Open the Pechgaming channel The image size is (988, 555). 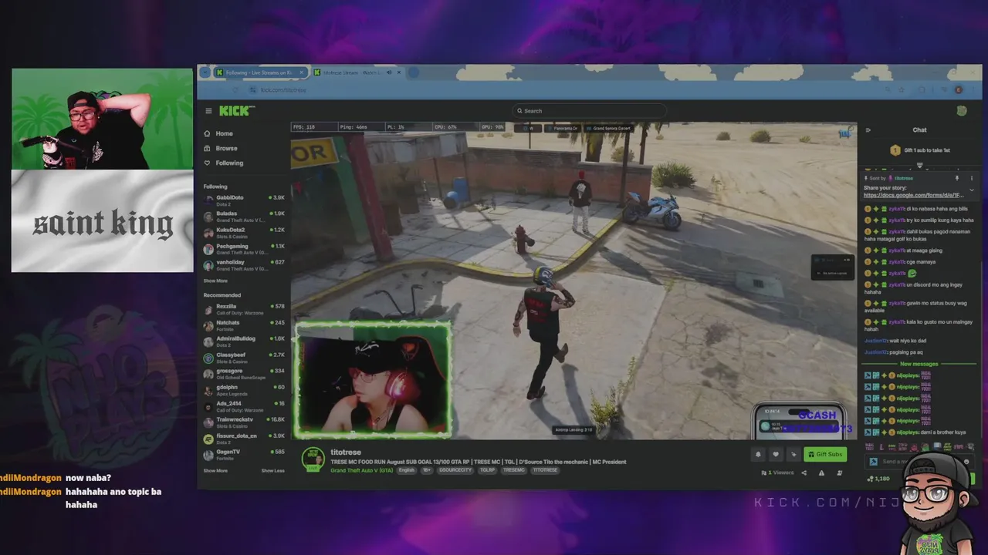(x=244, y=248)
